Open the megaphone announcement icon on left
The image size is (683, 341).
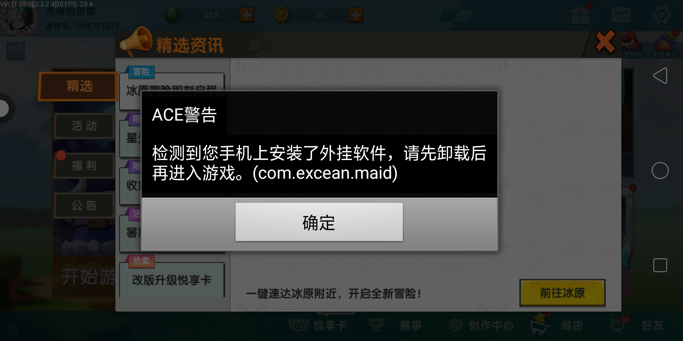click(16, 51)
